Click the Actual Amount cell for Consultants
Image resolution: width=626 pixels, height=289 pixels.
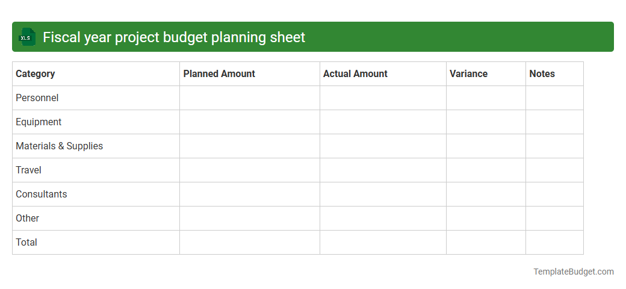point(383,194)
